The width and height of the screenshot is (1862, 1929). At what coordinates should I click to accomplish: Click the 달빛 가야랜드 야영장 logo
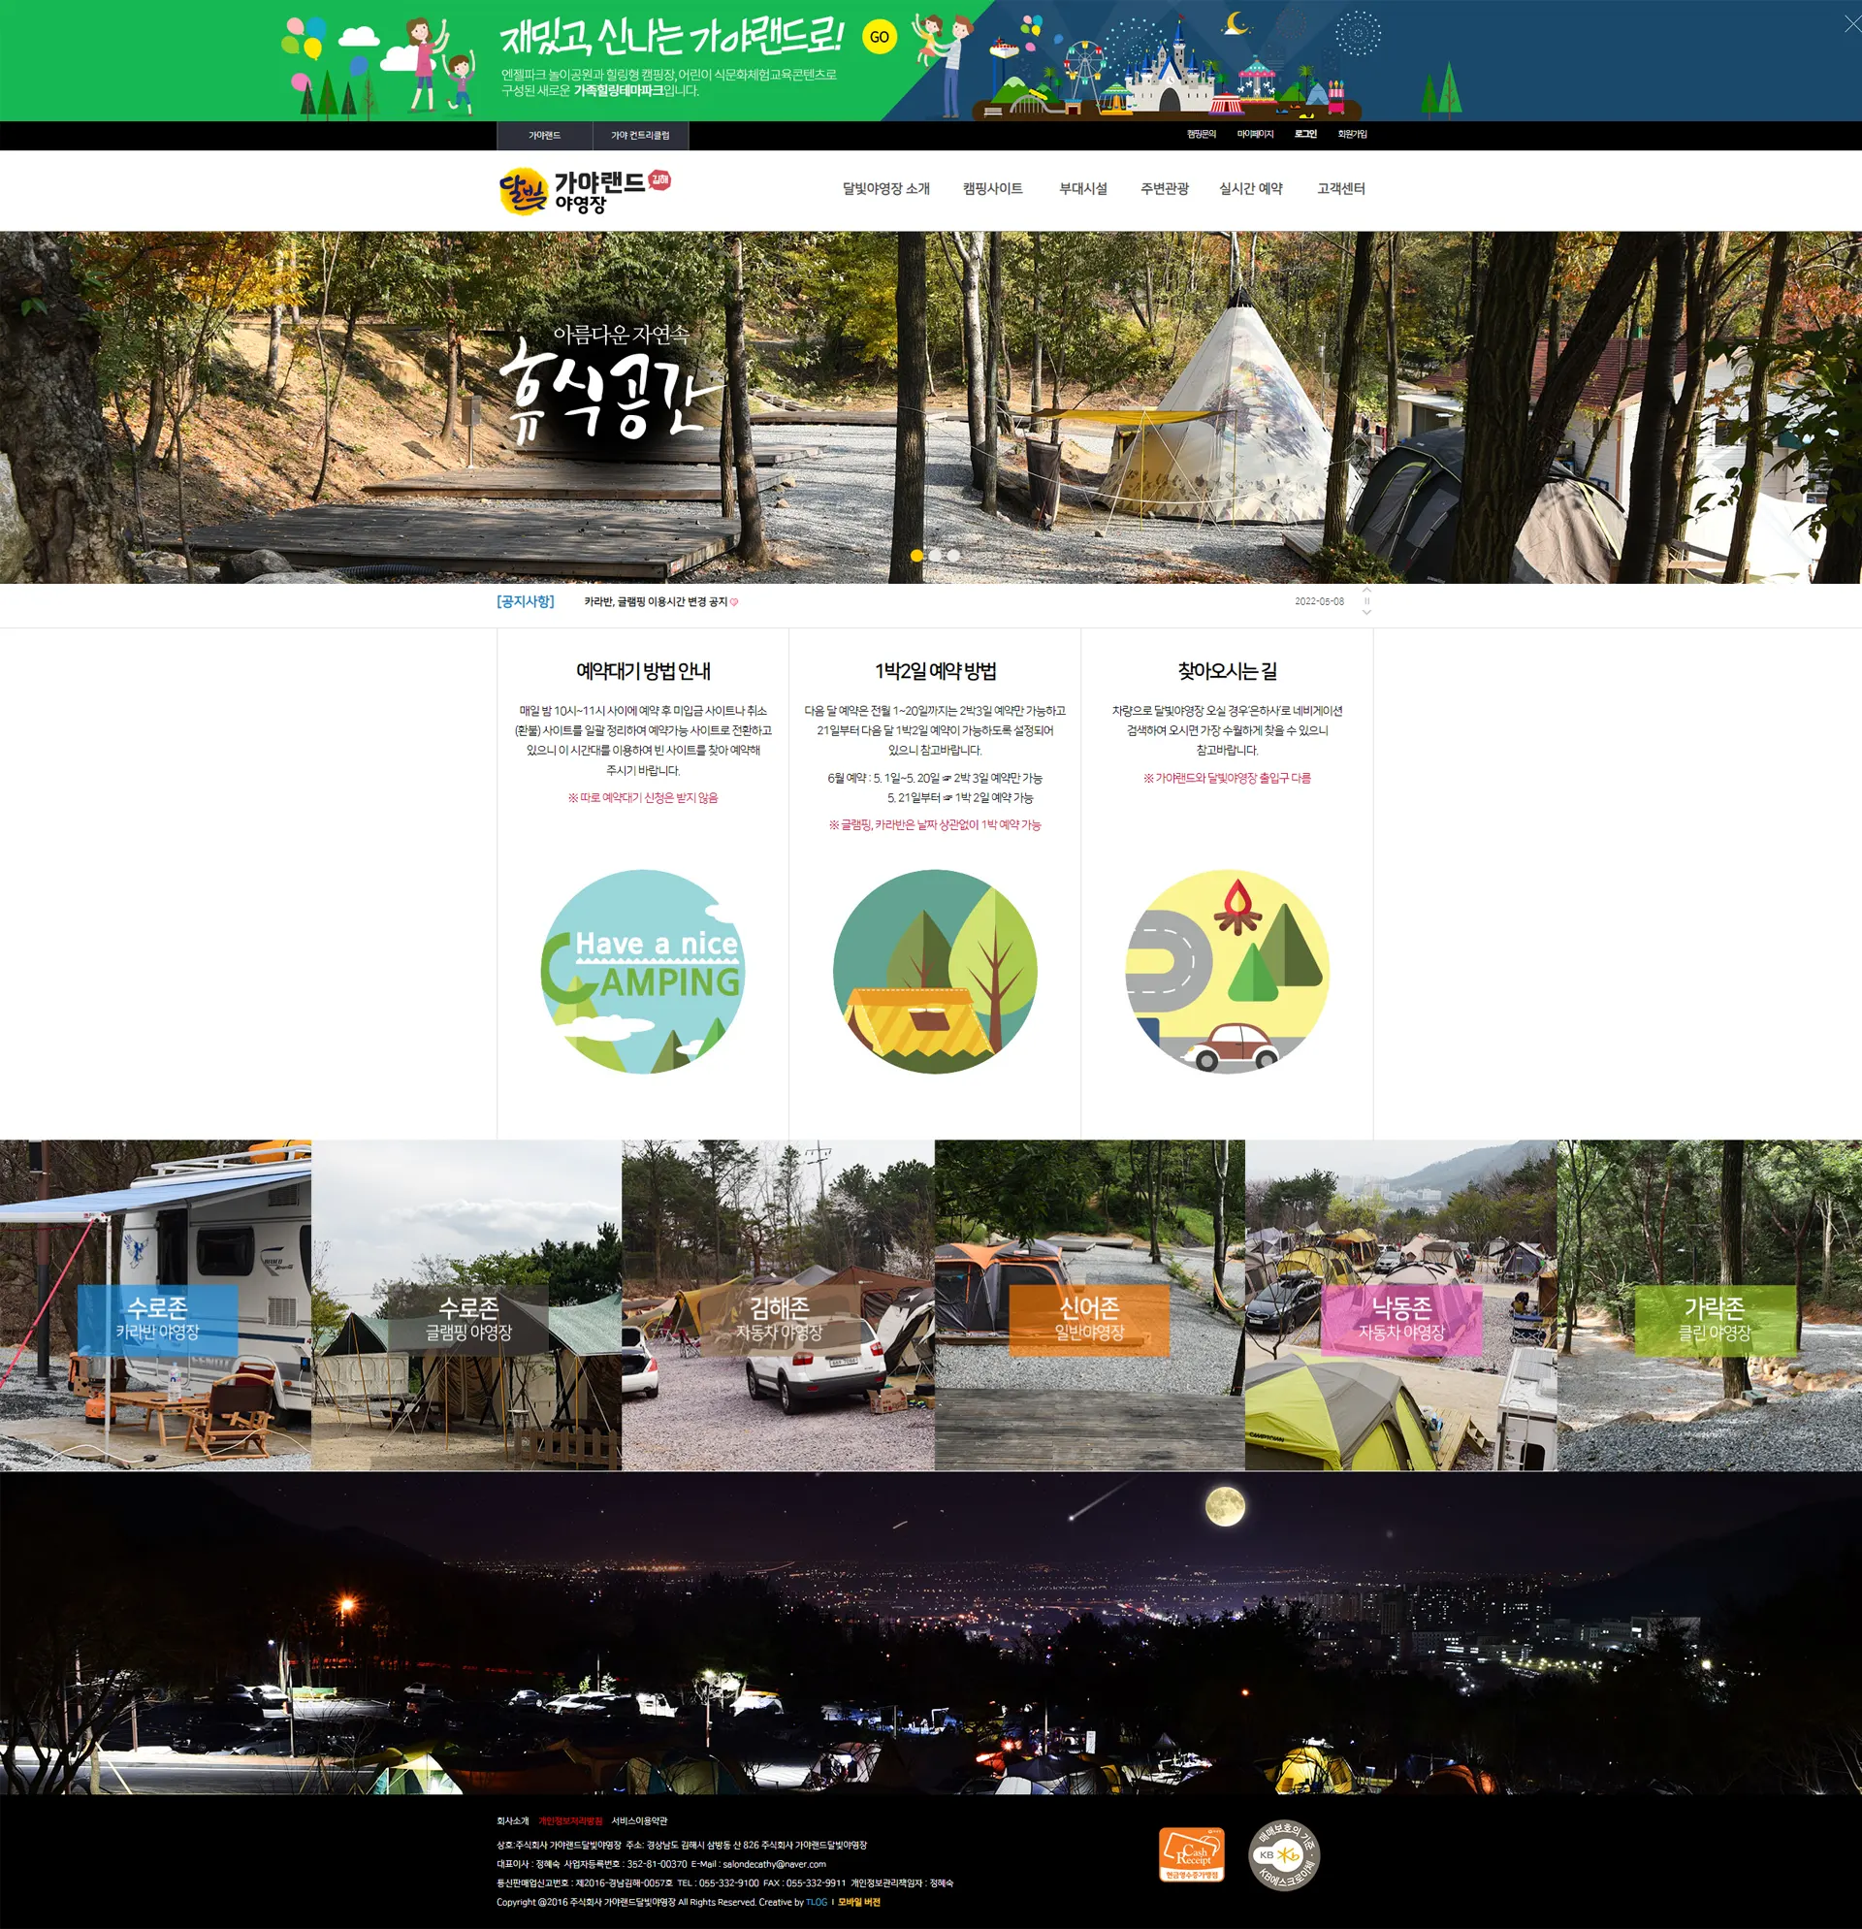pos(584,190)
